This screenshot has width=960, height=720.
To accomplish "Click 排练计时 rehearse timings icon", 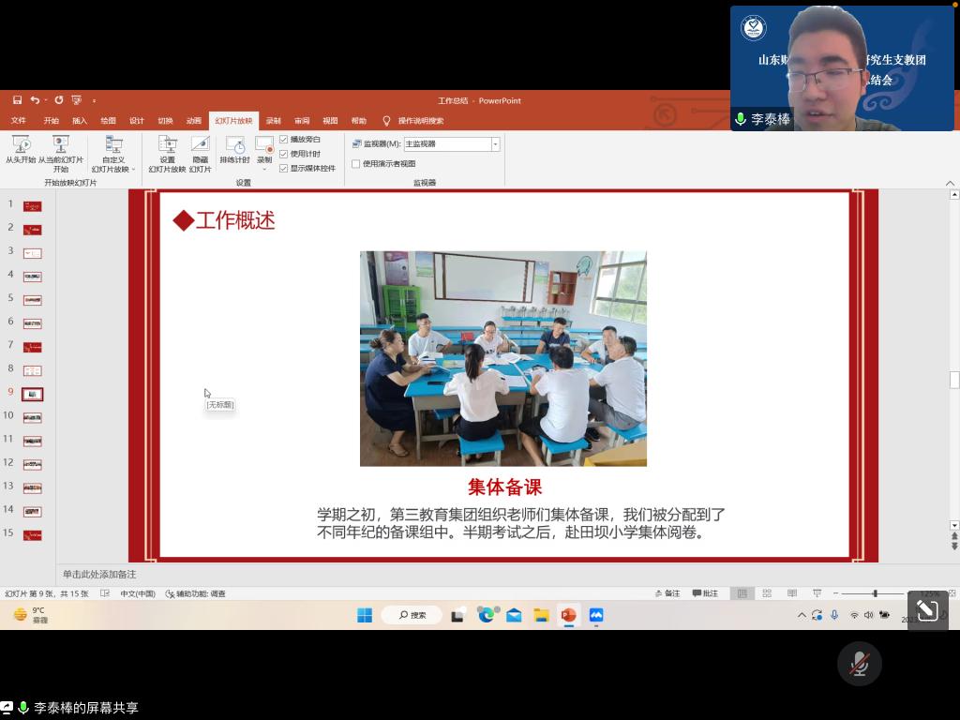I will tap(234, 145).
